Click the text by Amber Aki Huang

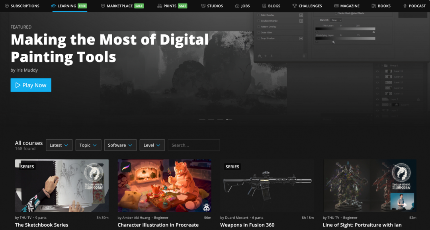point(134,218)
